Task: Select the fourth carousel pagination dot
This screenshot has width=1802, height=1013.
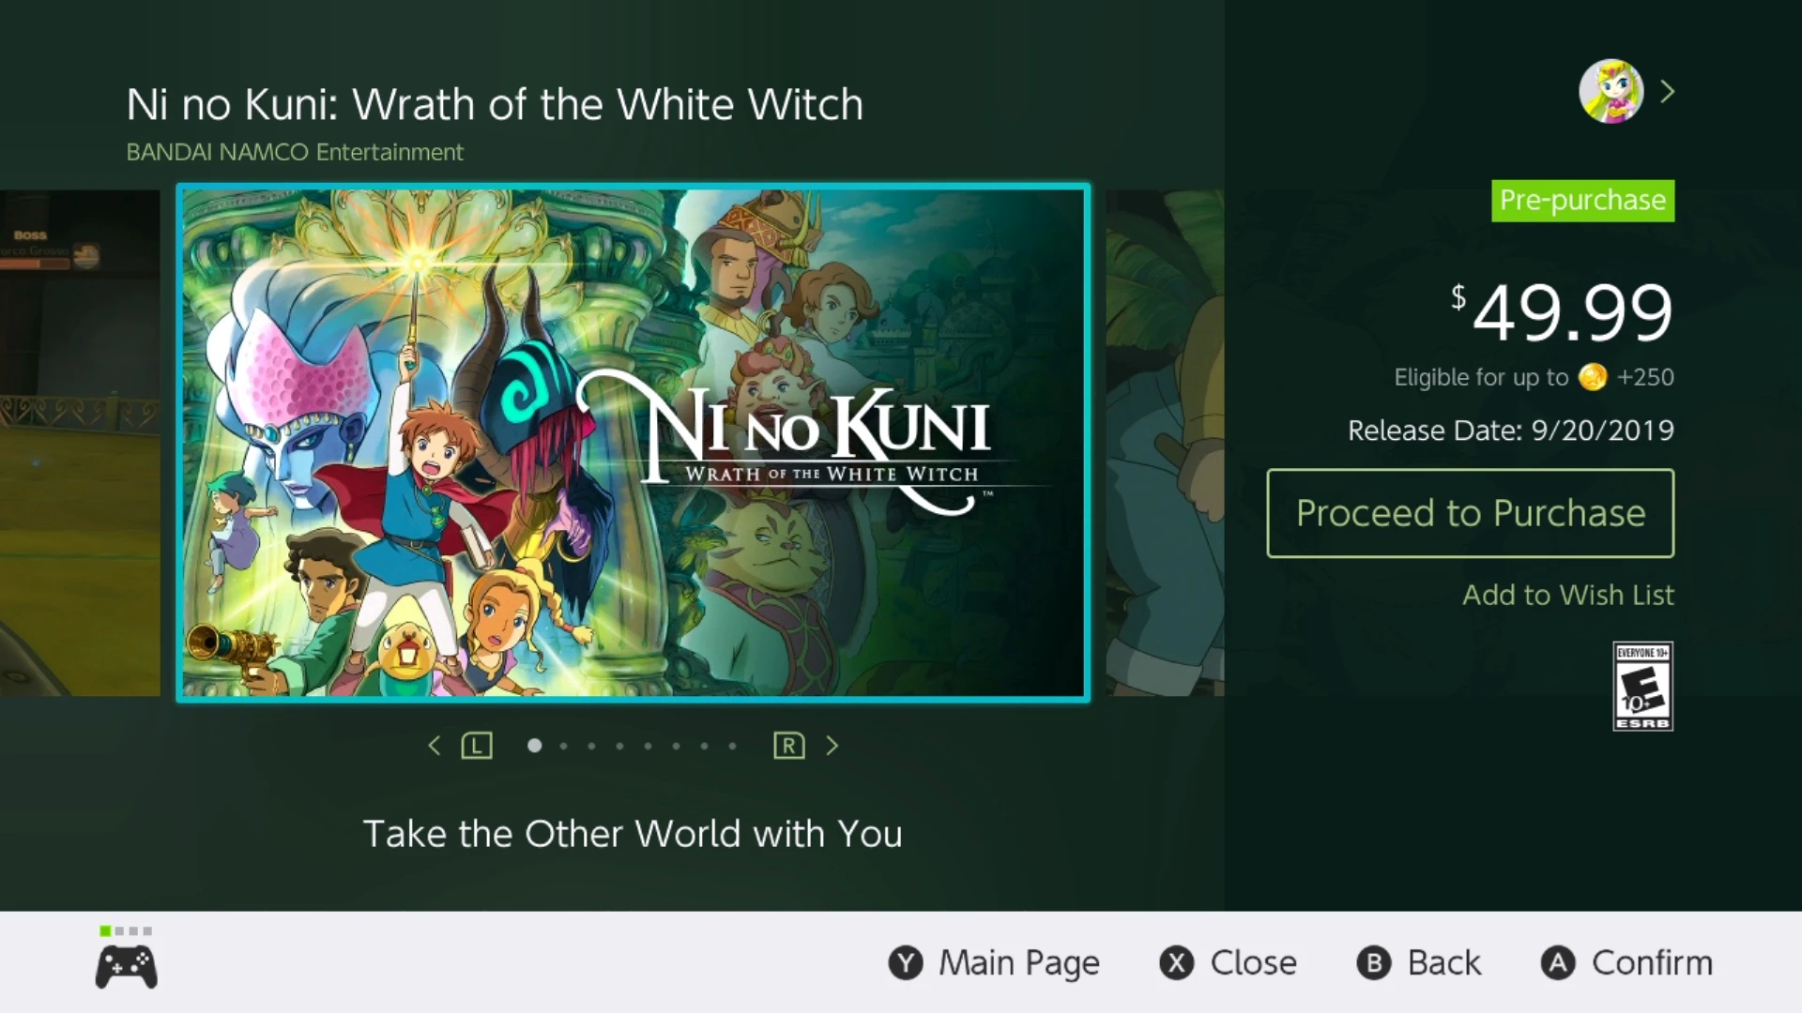Action: (x=619, y=746)
